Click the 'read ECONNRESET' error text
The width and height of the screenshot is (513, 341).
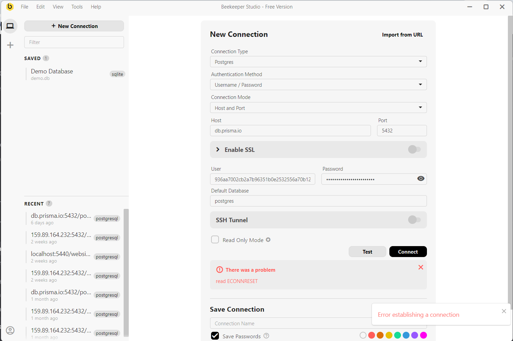coord(237,281)
